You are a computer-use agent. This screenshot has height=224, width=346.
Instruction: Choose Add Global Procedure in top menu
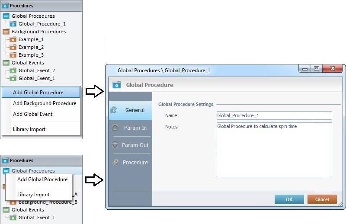tap(38, 93)
